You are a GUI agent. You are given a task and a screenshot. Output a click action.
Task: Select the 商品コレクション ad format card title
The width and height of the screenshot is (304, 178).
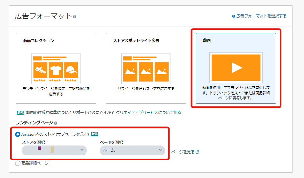pyautogui.click(x=38, y=41)
